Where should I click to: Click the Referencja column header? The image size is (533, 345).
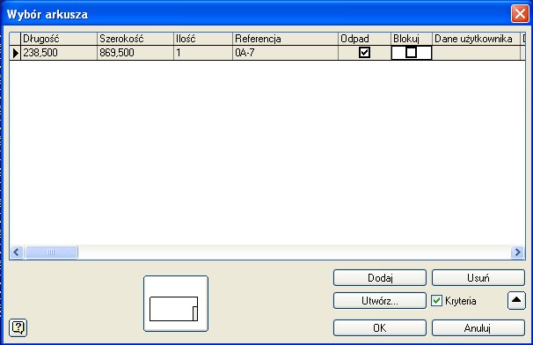285,39
